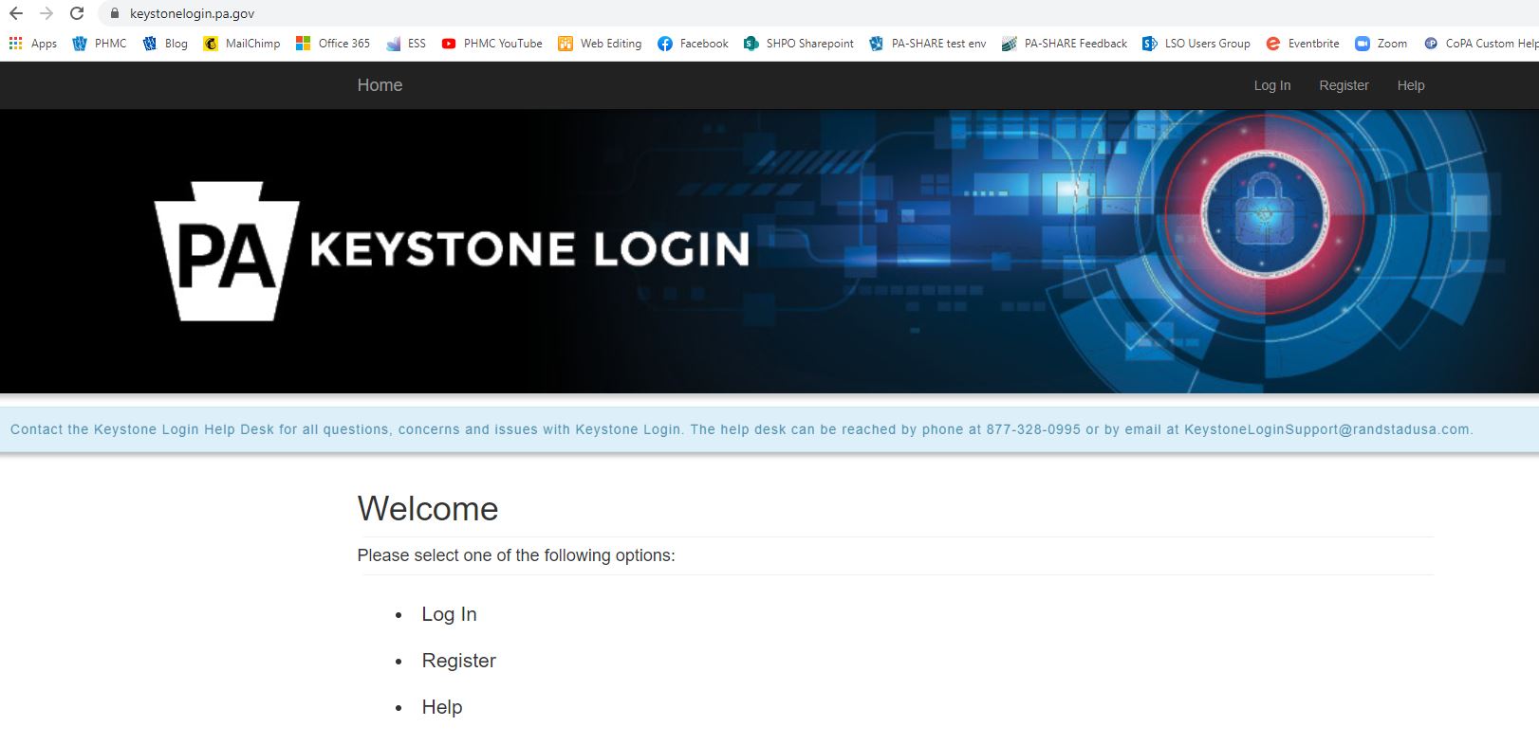Select the Register option in the list
Viewport: 1539px width, 745px height.
click(x=458, y=661)
